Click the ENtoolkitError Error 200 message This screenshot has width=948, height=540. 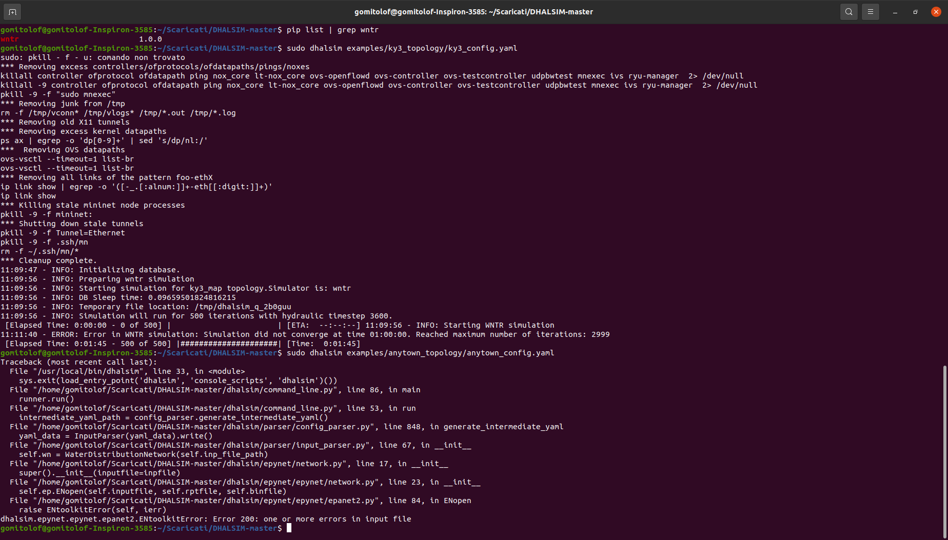tap(205, 518)
